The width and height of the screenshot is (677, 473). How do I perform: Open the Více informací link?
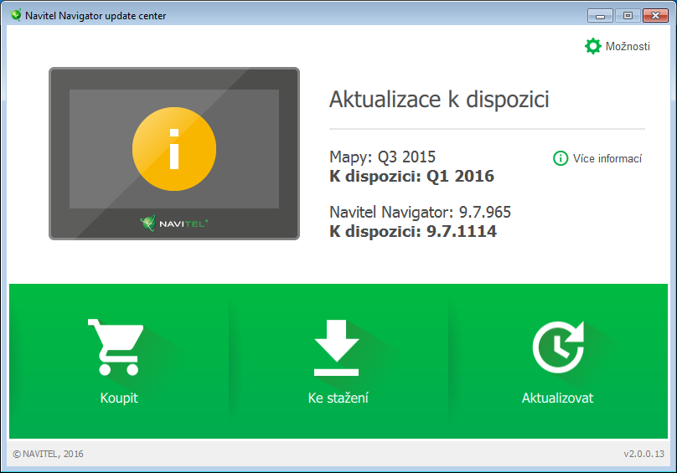click(607, 159)
